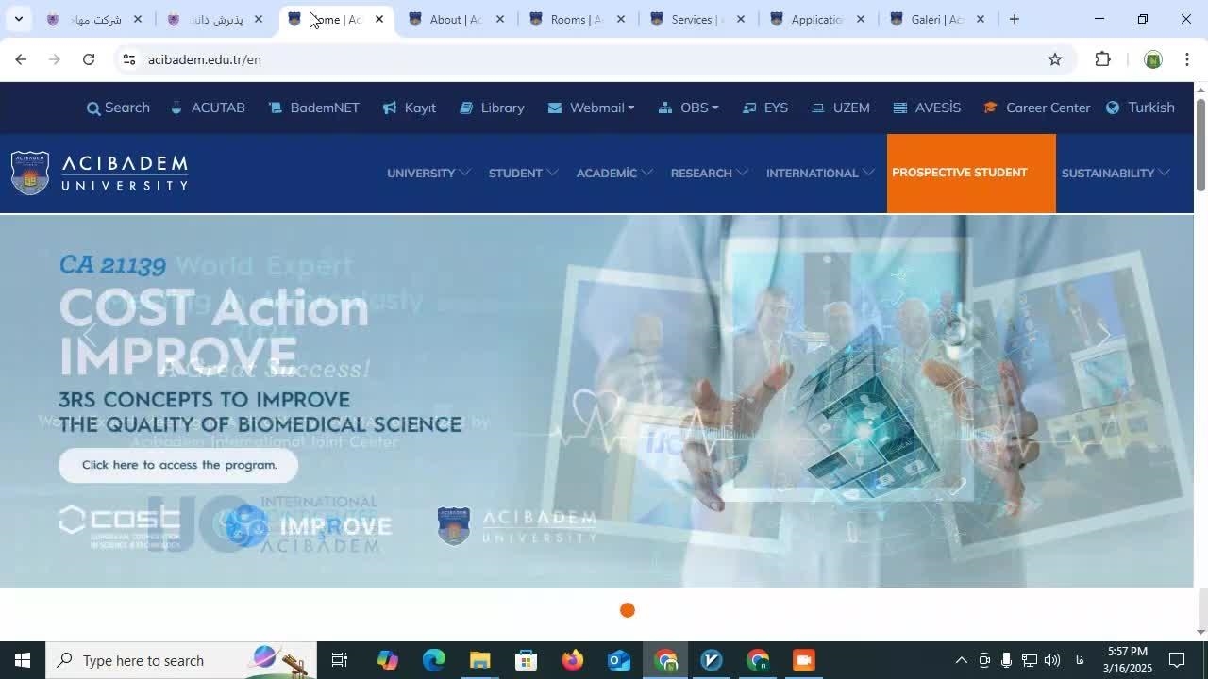Reload the Acibadem page

tap(88, 59)
